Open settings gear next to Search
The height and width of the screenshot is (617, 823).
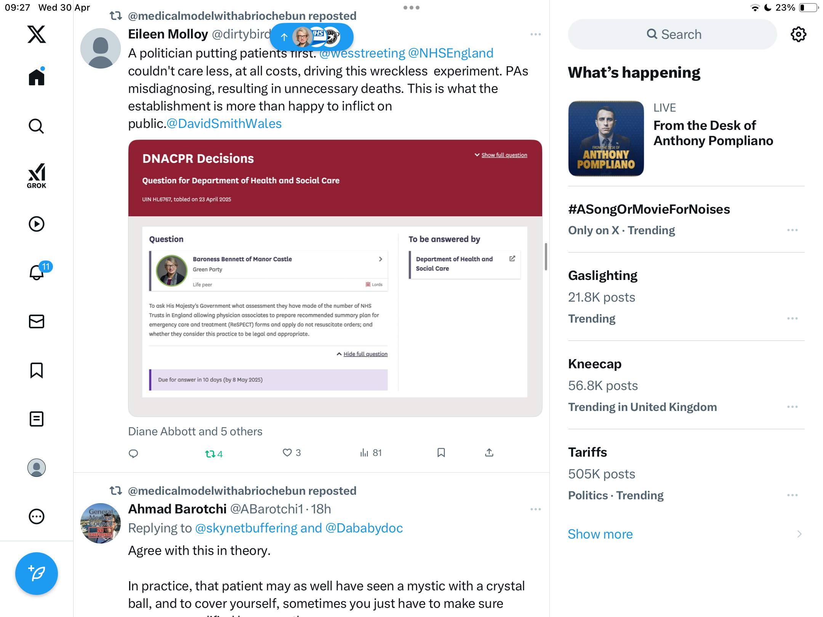[798, 34]
